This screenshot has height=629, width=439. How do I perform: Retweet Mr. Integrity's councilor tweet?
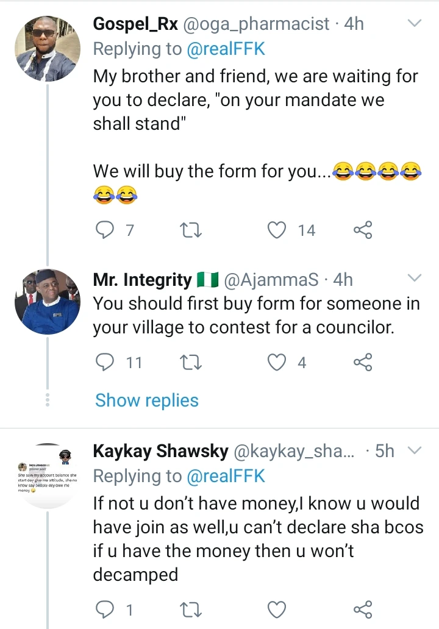[191, 363]
